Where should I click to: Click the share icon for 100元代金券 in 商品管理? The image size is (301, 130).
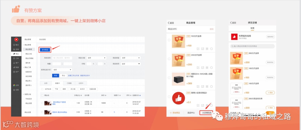click(203, 49)
